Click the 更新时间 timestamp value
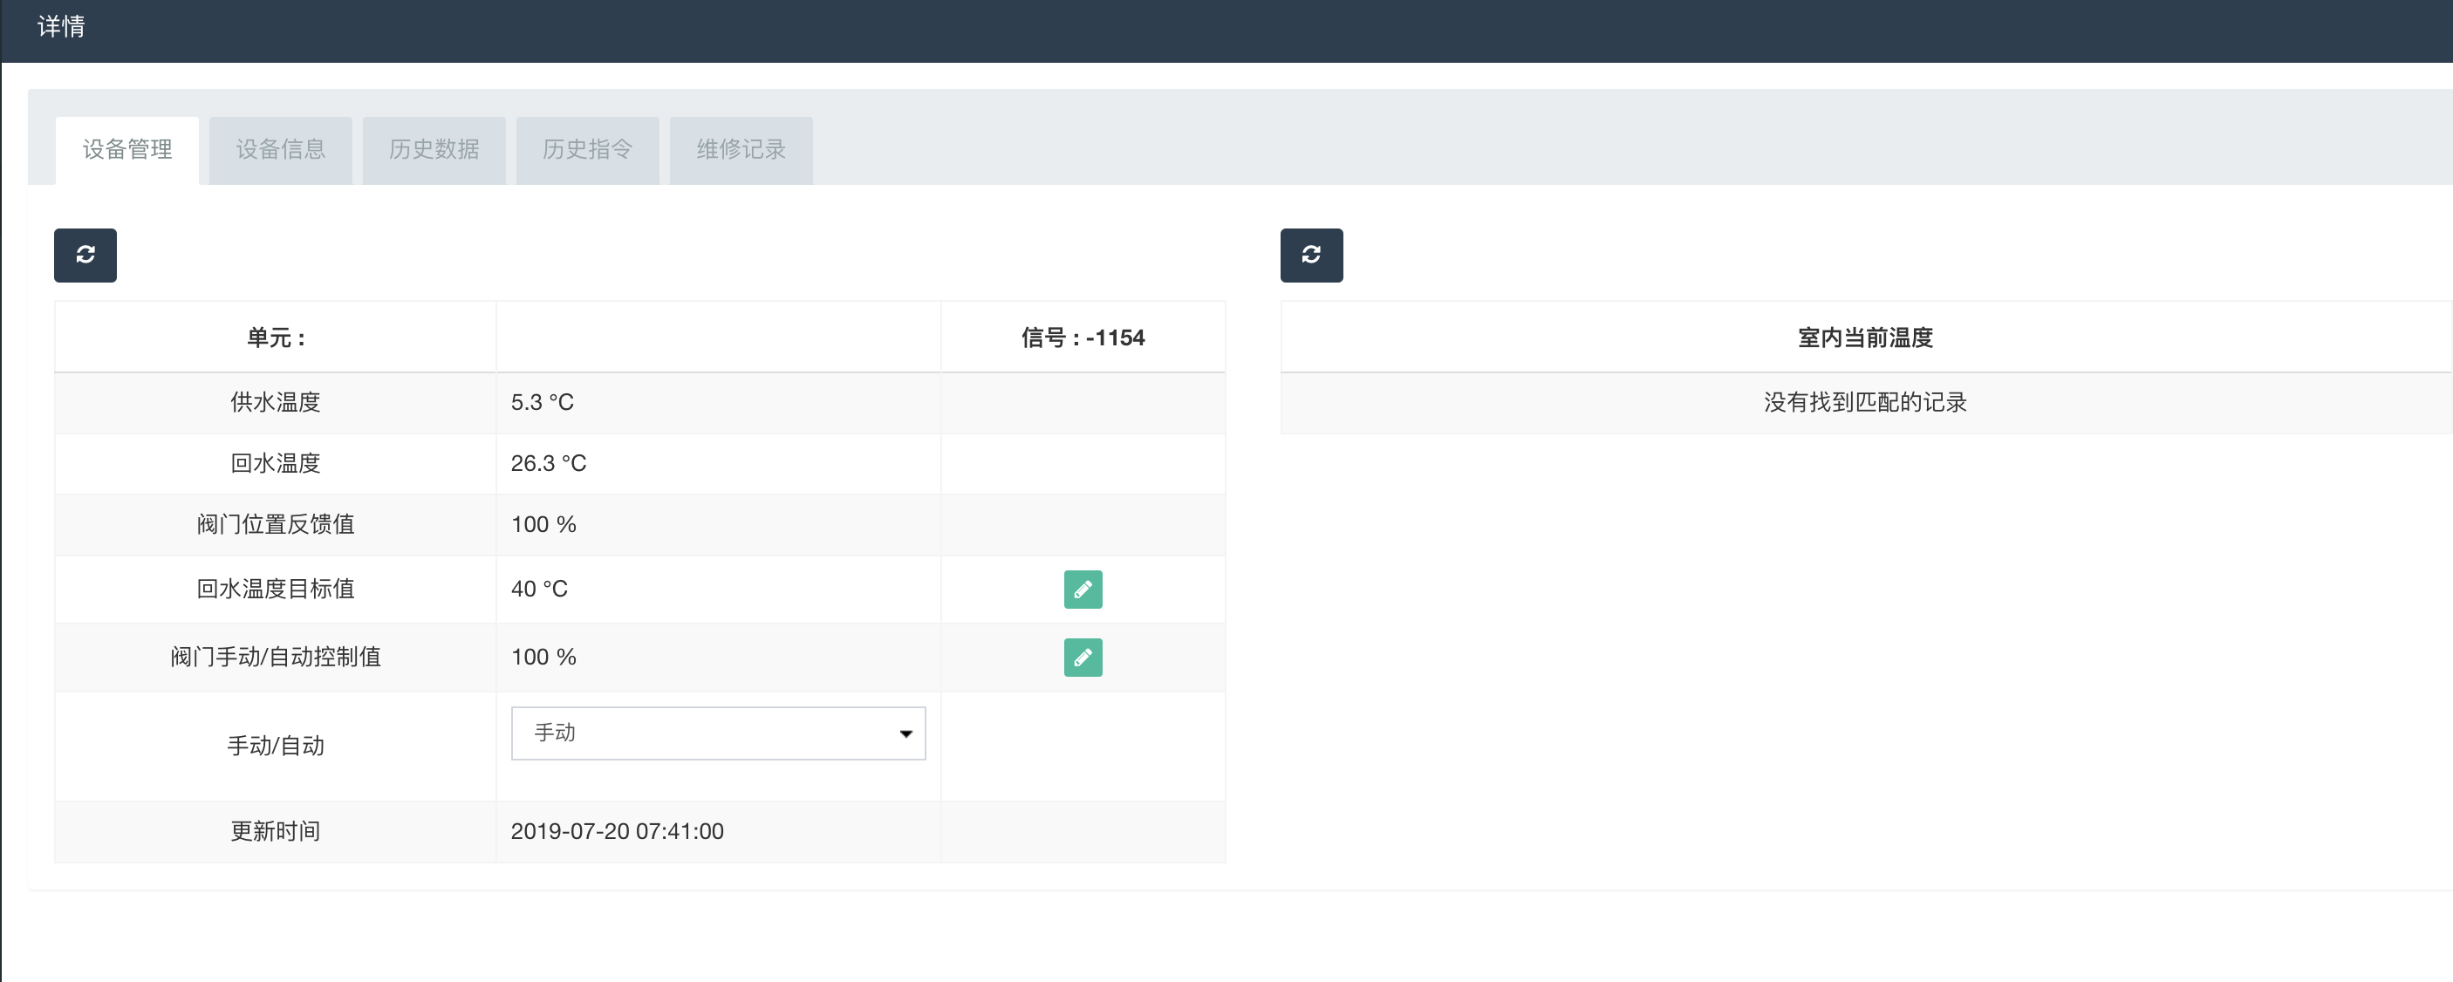2453x982 pixels. [617, 831]
